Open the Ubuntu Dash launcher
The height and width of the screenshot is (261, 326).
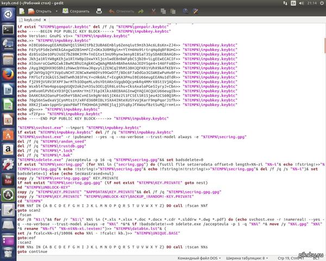point(8,15)
